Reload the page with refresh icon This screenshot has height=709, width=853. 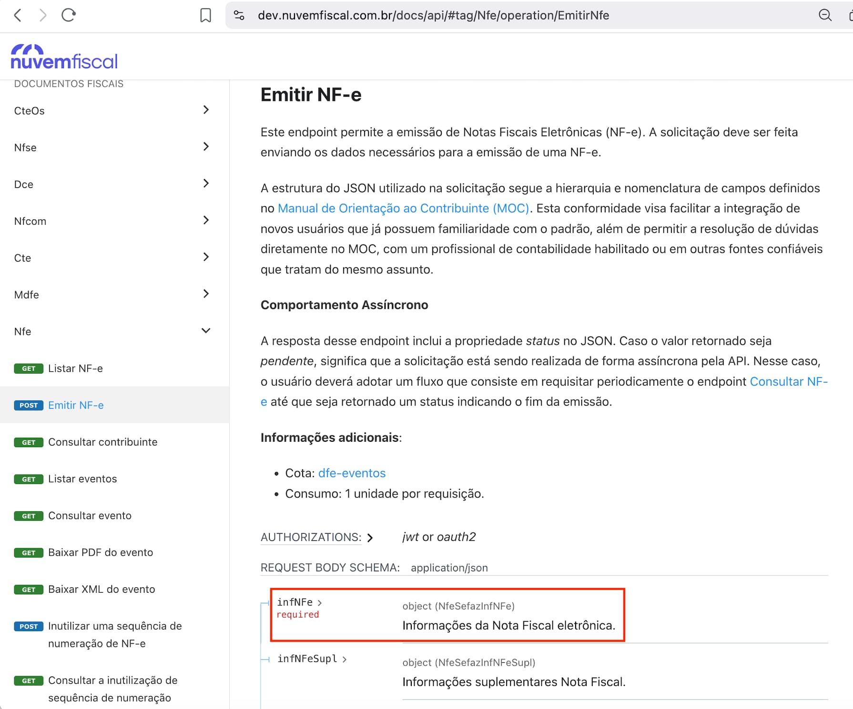click(x=69, y=15)
